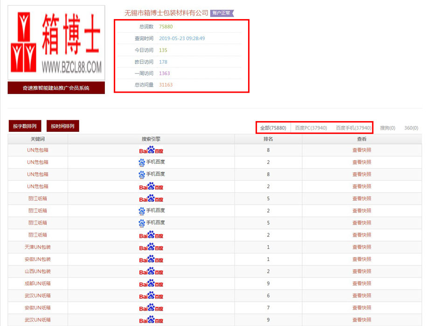This screenshot has height=326, width=429.
Task: Click 手机百度 paw icon for 丽江纸箱 ranked 5
Action: click(142, 223)
